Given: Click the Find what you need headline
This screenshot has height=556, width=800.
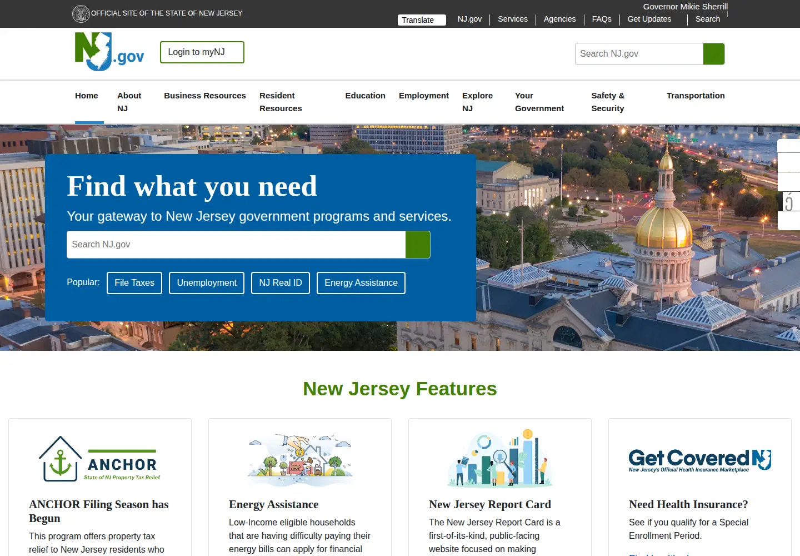Looking at the screenshot, I should coord(192,186).
